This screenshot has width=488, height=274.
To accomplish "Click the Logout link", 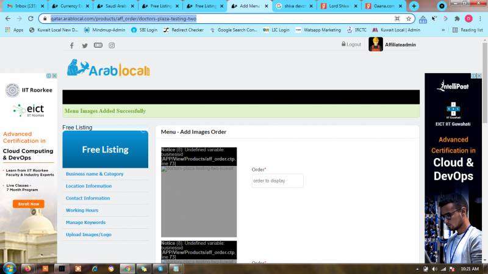I will 351,44.
